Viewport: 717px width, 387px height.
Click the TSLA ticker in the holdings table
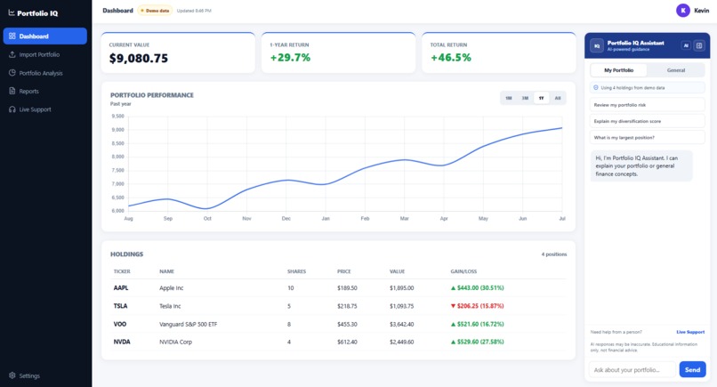pyautogui.click(x=120, y=306)
